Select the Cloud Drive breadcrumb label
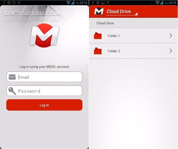 tap(105, 23)
